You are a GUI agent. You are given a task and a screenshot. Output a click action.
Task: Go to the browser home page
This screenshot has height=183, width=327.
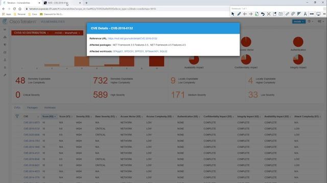click(20, 9)
